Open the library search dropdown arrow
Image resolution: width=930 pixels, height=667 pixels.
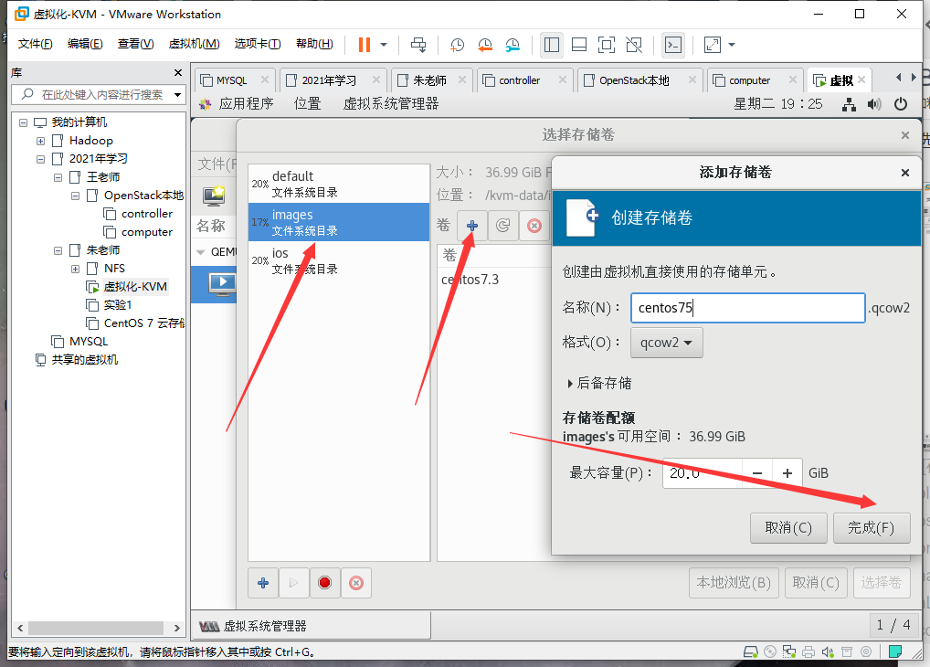click(177, 94)
